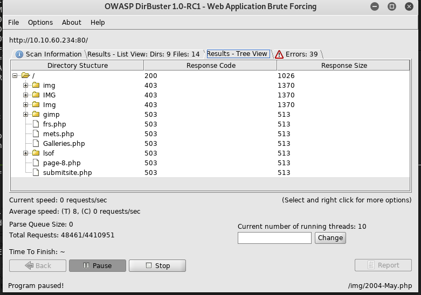This screenshot has width=421, height=295.
Task: Open the Options menu
Action: (40, 23)
